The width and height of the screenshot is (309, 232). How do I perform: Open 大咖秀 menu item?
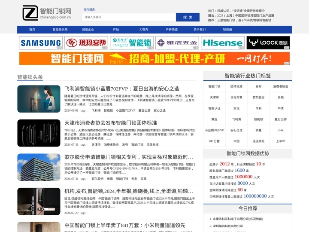(x=144, y=30)
